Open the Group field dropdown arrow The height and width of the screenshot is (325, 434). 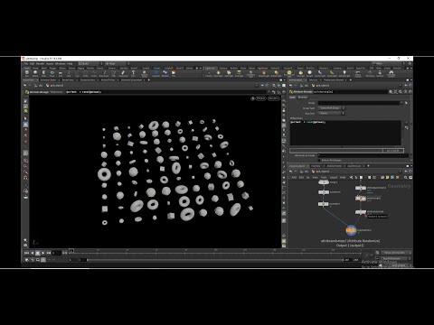401,103
